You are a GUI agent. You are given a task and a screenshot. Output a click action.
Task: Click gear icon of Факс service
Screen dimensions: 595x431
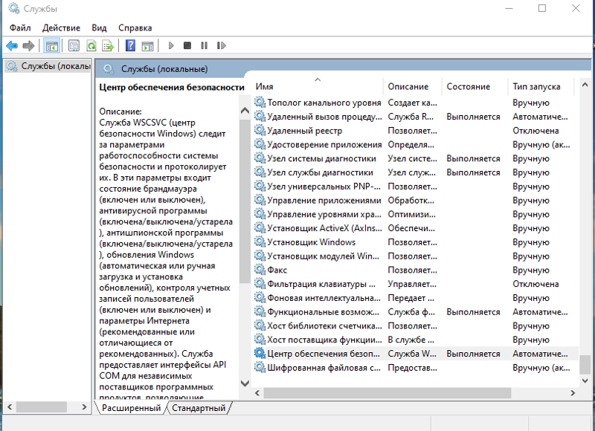[x=260, y=270]
